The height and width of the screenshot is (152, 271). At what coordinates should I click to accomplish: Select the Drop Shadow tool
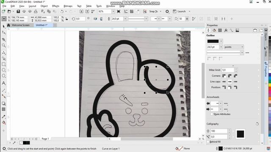pos(4,103)
